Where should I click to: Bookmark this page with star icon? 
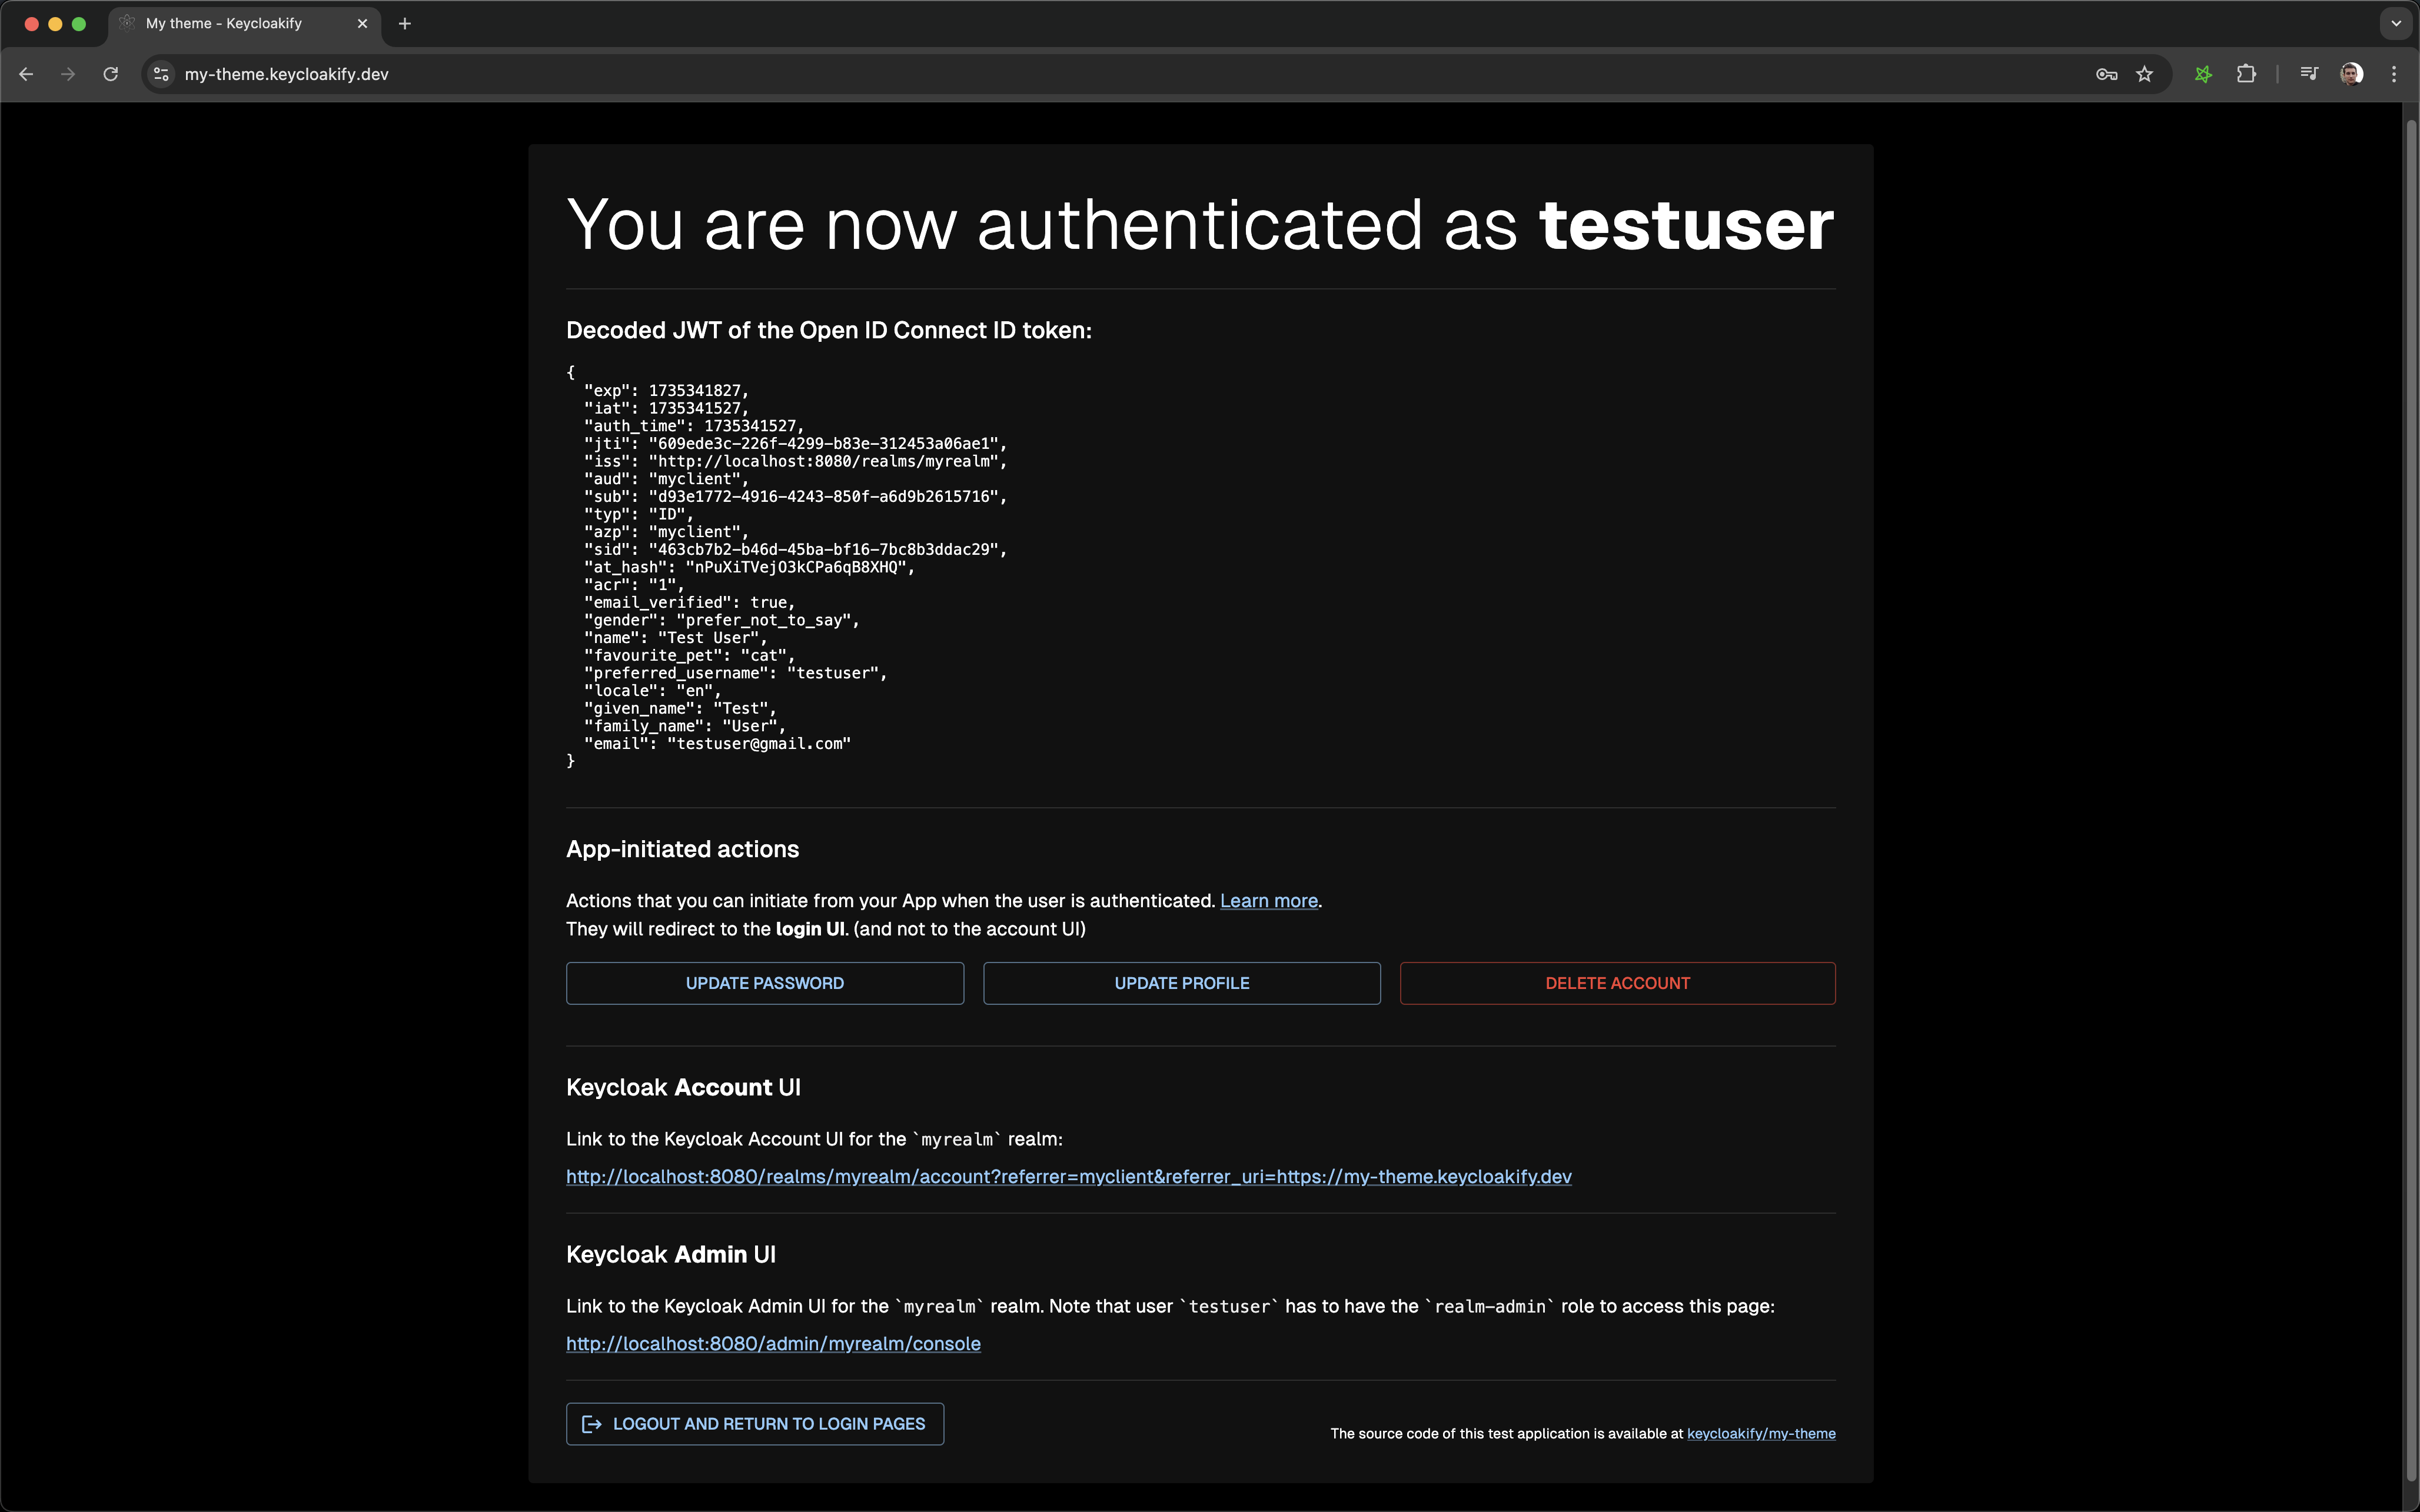[x=2144, y=74]
